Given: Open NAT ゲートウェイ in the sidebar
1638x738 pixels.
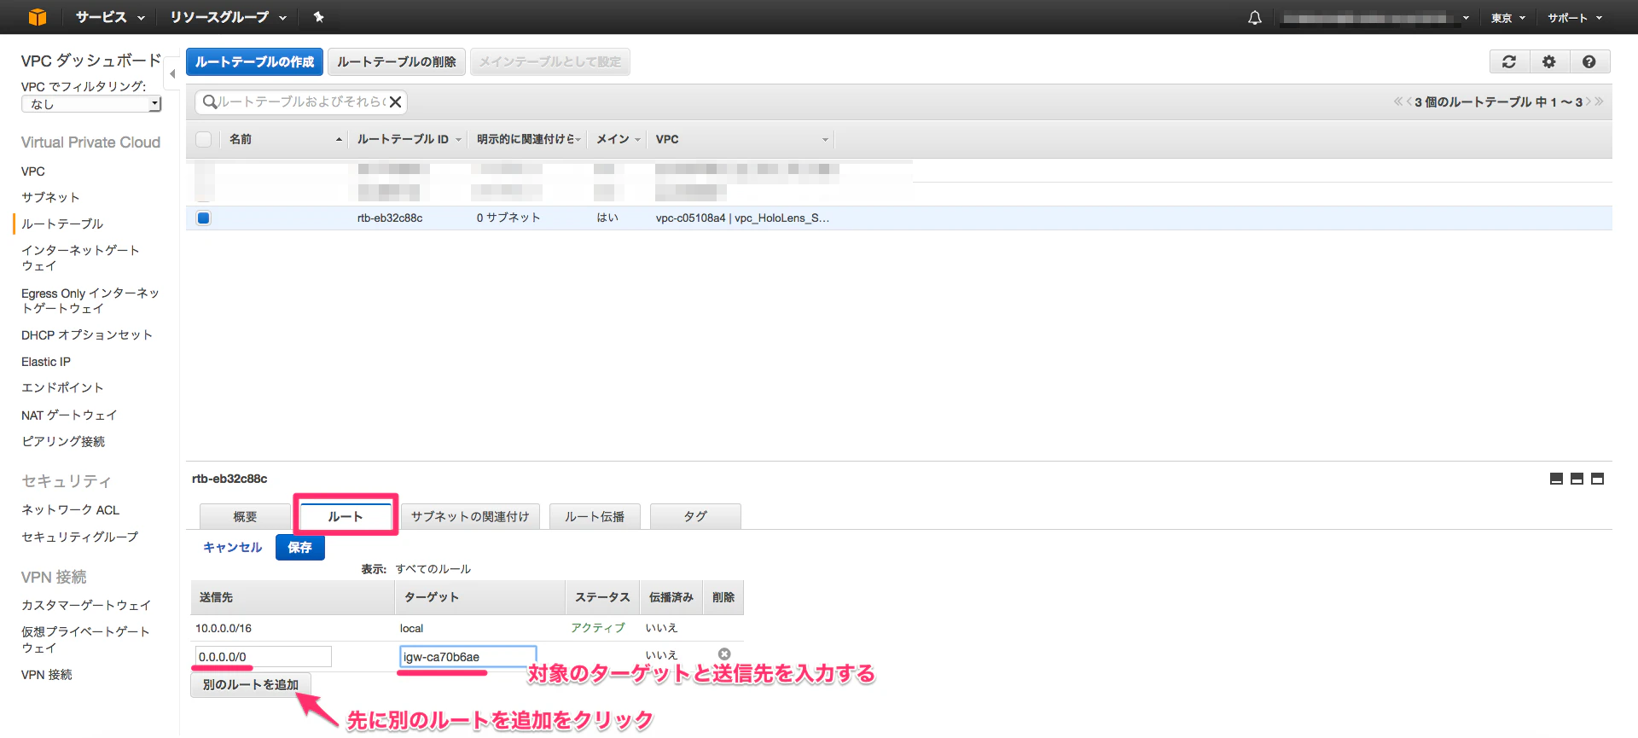Looking at the screenshot, I should pos(69,415).
